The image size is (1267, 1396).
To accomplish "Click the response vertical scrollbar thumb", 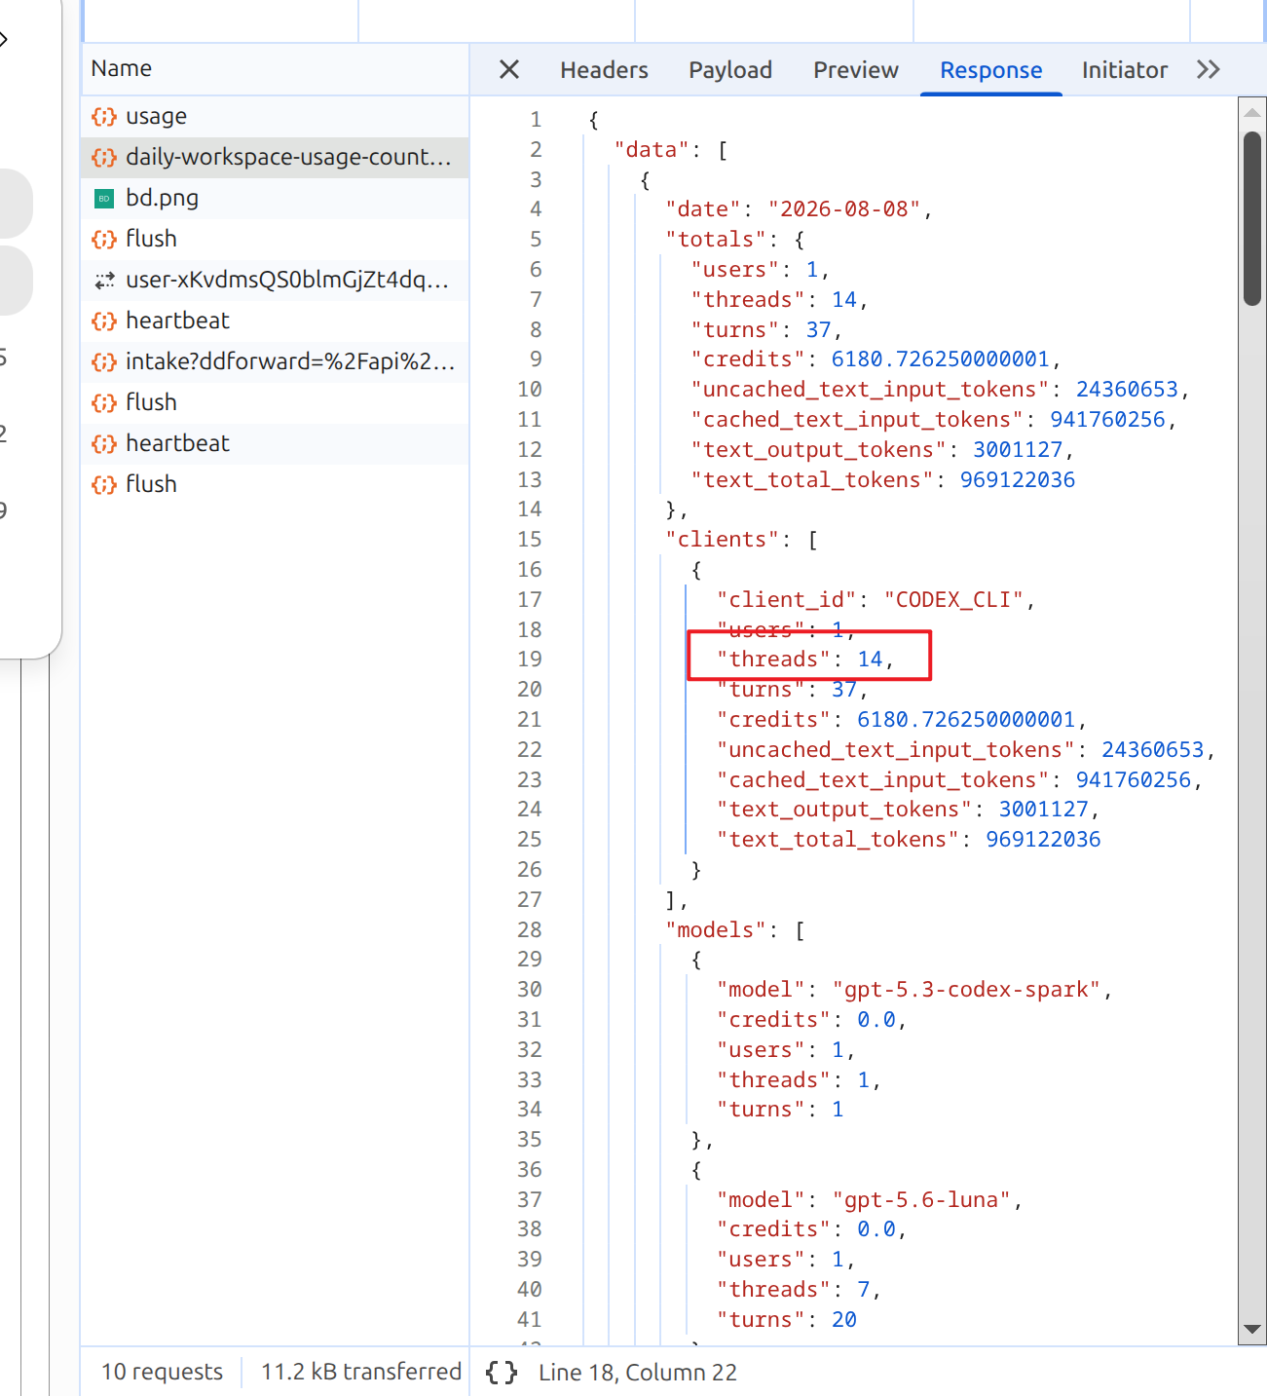I will pyautogui.click(x=1252, y=219).
